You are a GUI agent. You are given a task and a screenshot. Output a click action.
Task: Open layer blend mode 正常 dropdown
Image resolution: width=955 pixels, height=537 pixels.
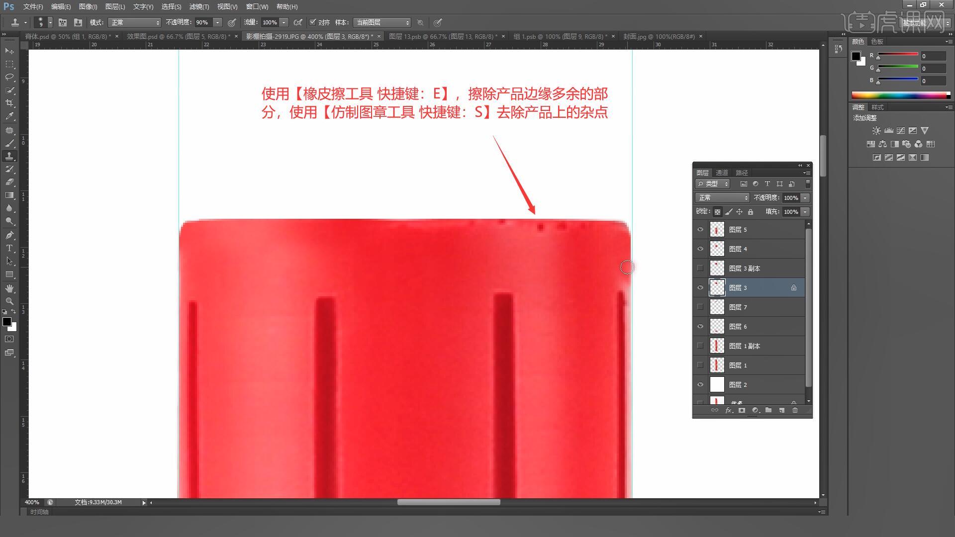point(722,198)
